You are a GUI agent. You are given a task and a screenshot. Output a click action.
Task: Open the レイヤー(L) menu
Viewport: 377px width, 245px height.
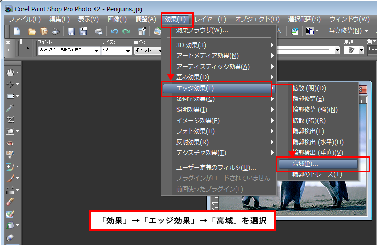click(x=211, y=19)
